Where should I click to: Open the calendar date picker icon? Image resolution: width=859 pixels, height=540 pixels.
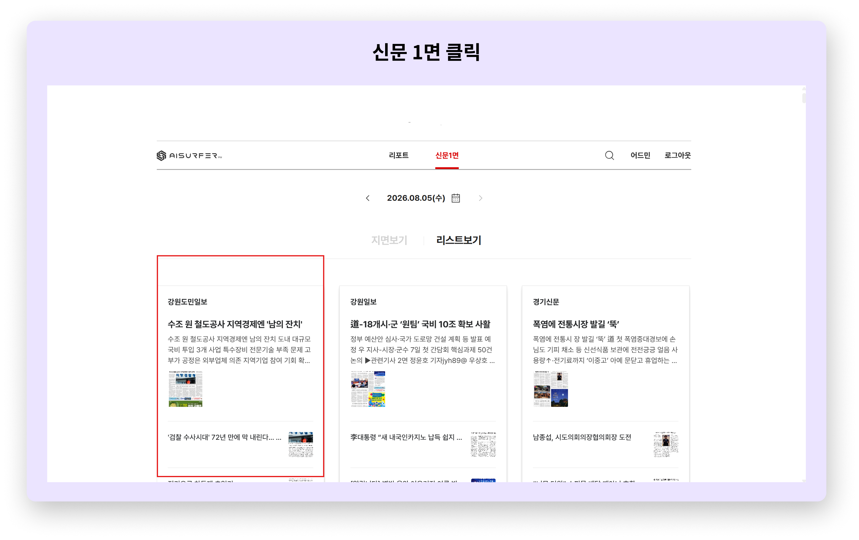[x=455, y=198]
